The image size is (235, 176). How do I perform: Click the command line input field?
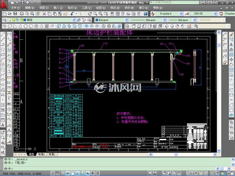click(x=110, y=169)
